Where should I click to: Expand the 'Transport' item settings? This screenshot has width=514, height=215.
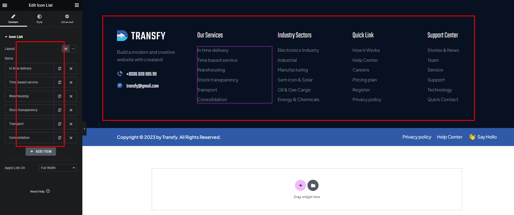[x=29, y=124]
